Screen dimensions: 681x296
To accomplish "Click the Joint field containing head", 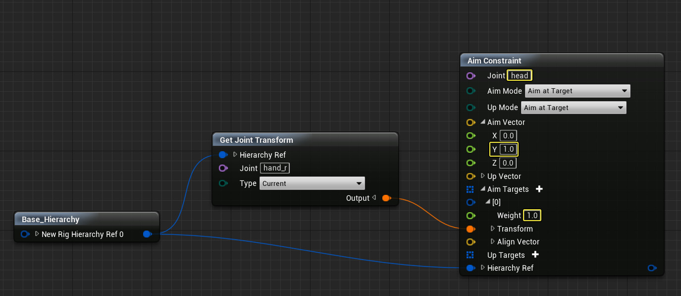I will (520, 76).
